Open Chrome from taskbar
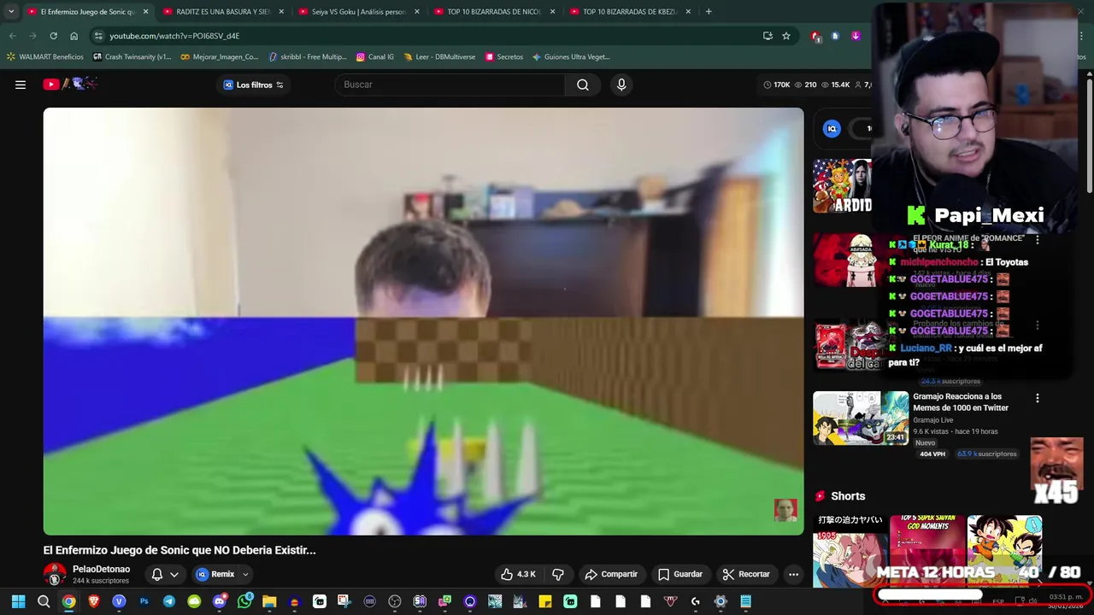 pyautogui.click(x=68, y=601)
